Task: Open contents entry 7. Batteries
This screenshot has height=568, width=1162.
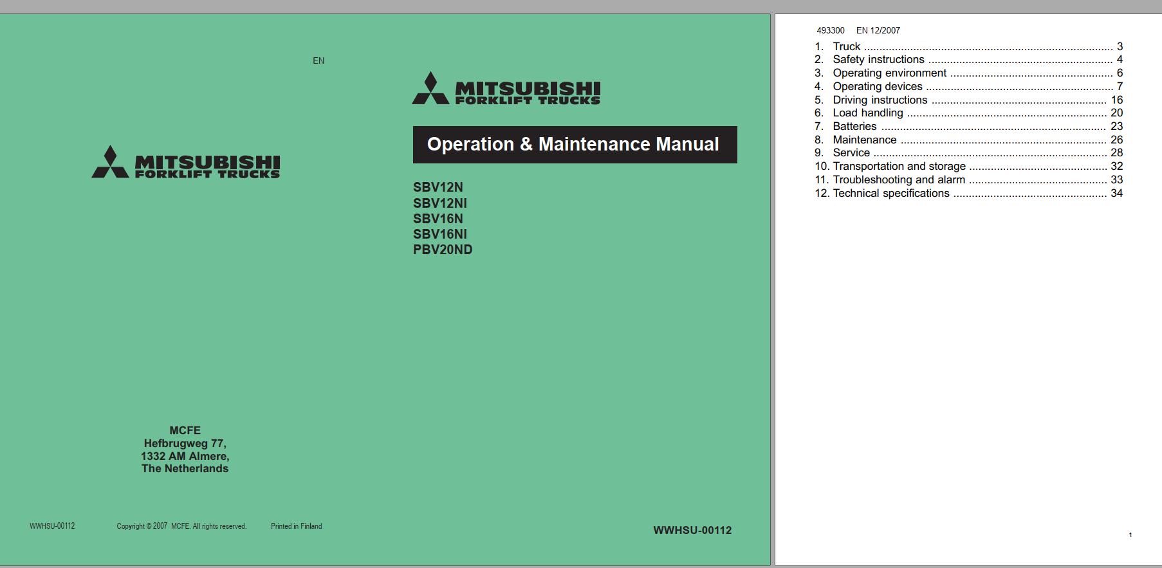Action: point(968,126)
